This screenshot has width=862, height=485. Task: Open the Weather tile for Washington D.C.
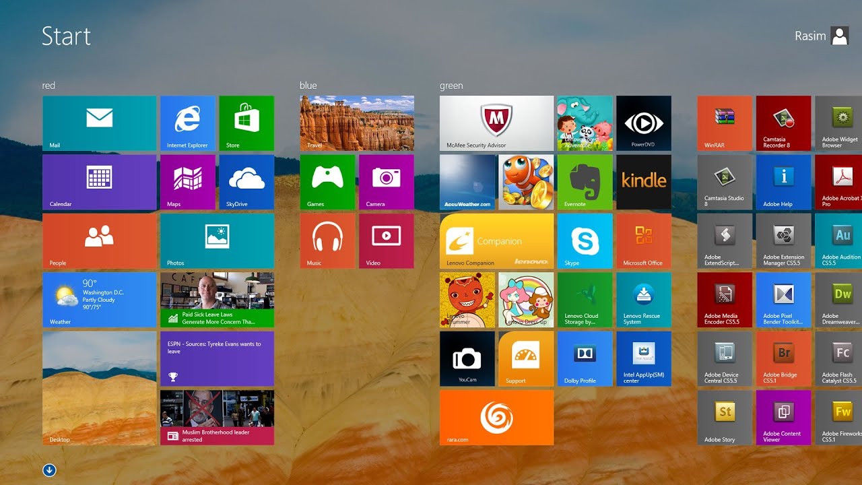(100, 300)
